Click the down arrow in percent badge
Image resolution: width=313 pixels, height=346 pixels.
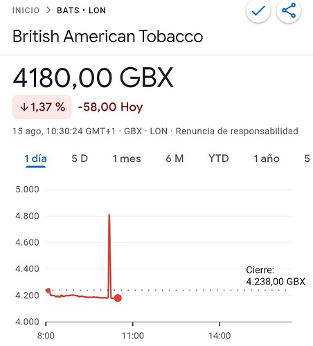click(x=24, y=107)
